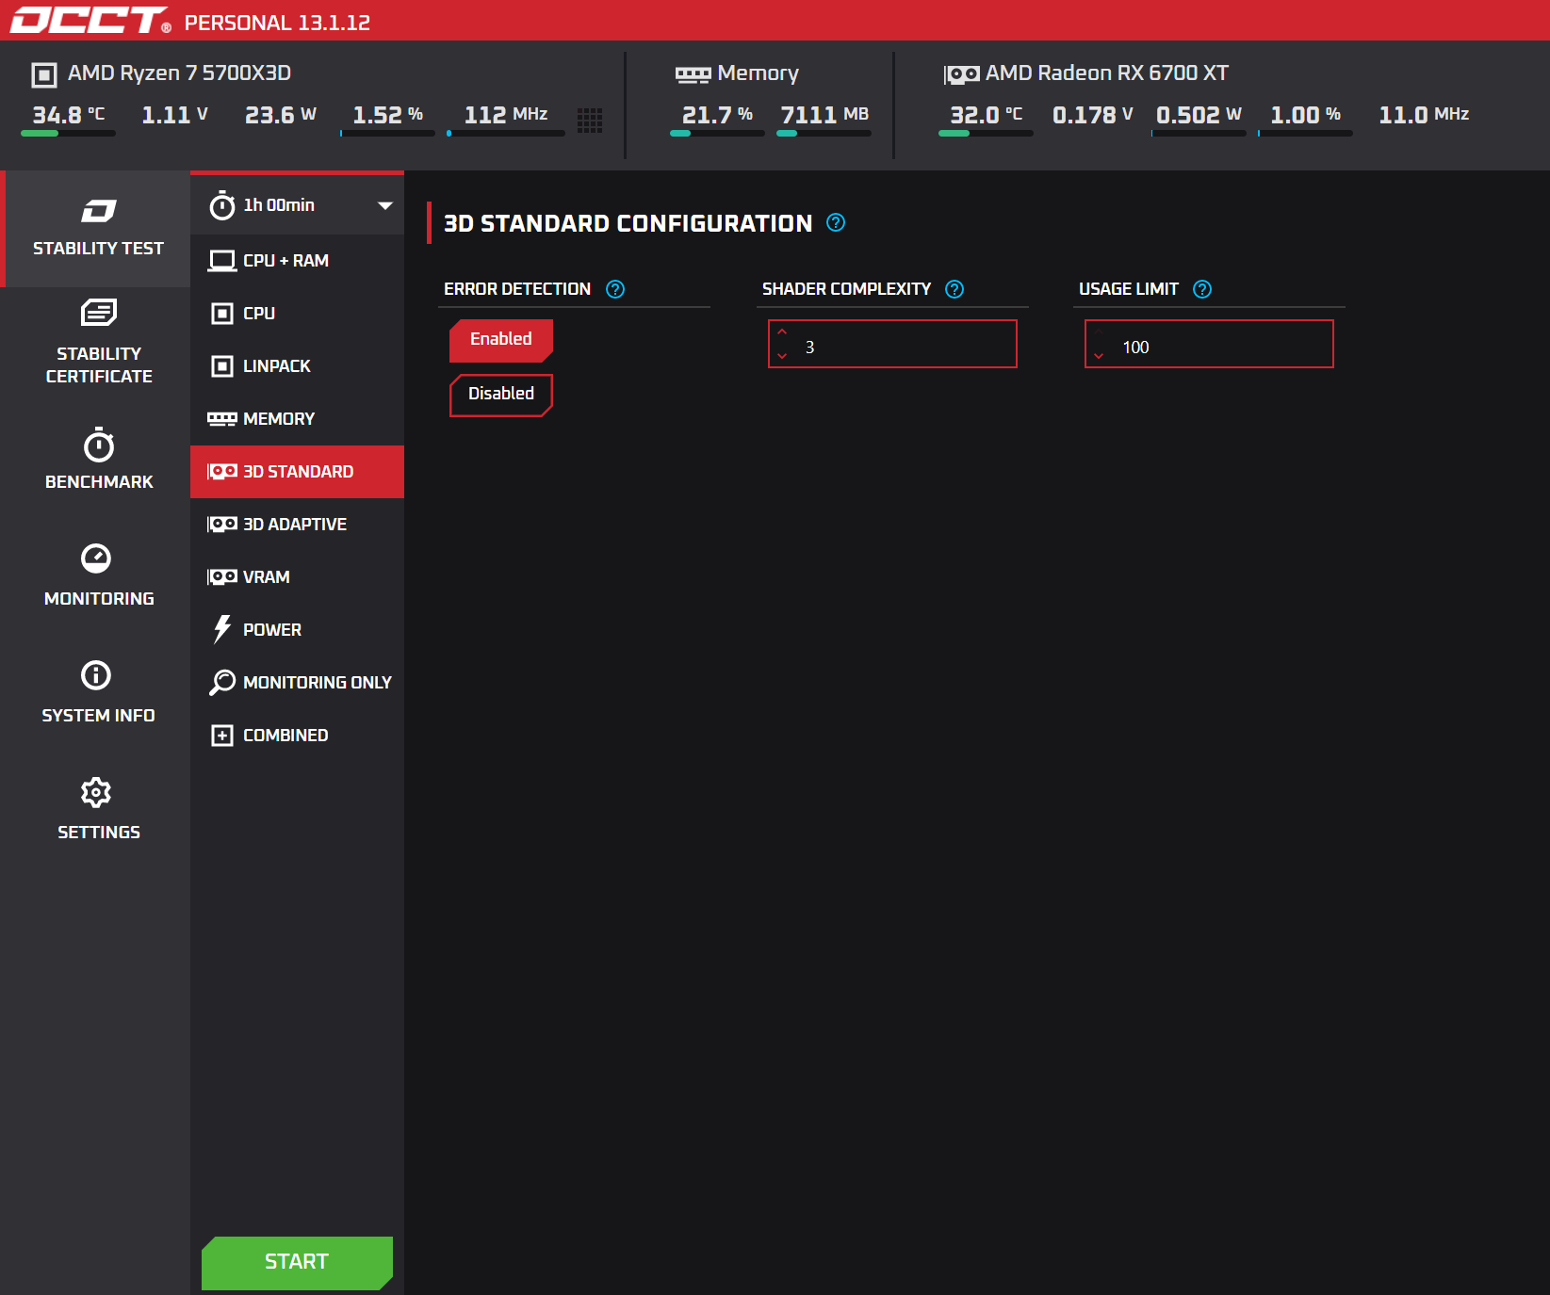Open help for Error Detection
Viewport: 1550px width, 1295px height.
click(615, 289)
